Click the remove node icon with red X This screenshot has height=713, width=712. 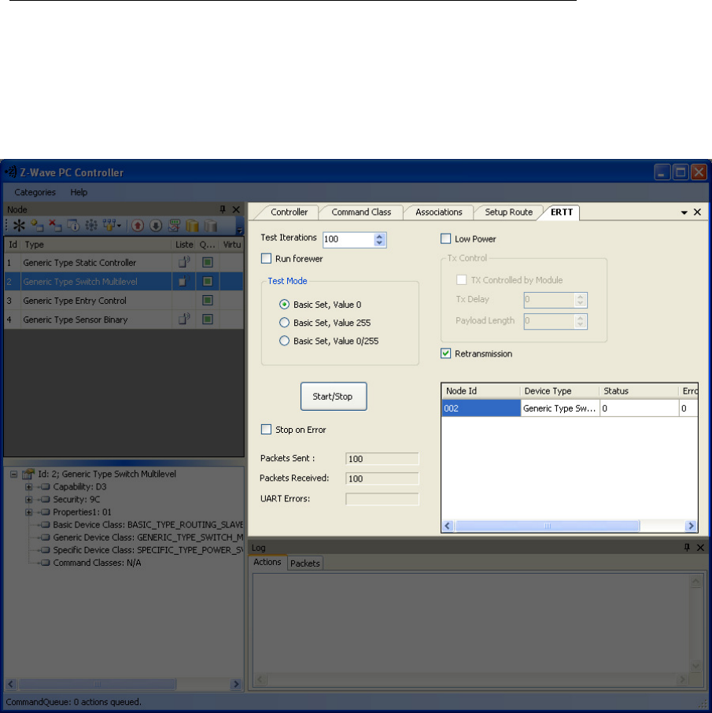click(55, 226)
